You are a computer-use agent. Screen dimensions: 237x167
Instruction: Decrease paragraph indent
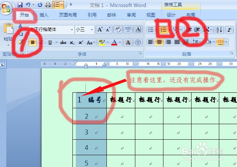click(189, 30)
